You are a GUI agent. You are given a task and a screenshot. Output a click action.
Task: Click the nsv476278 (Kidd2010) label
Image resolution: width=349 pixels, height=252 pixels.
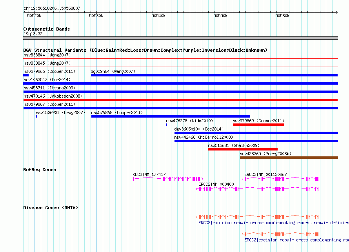[189, 121]
